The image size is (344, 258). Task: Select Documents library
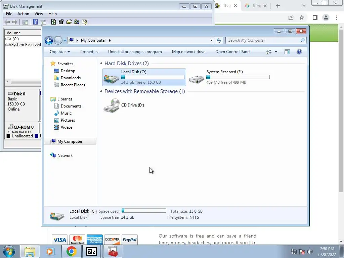(x=71, y=106)
